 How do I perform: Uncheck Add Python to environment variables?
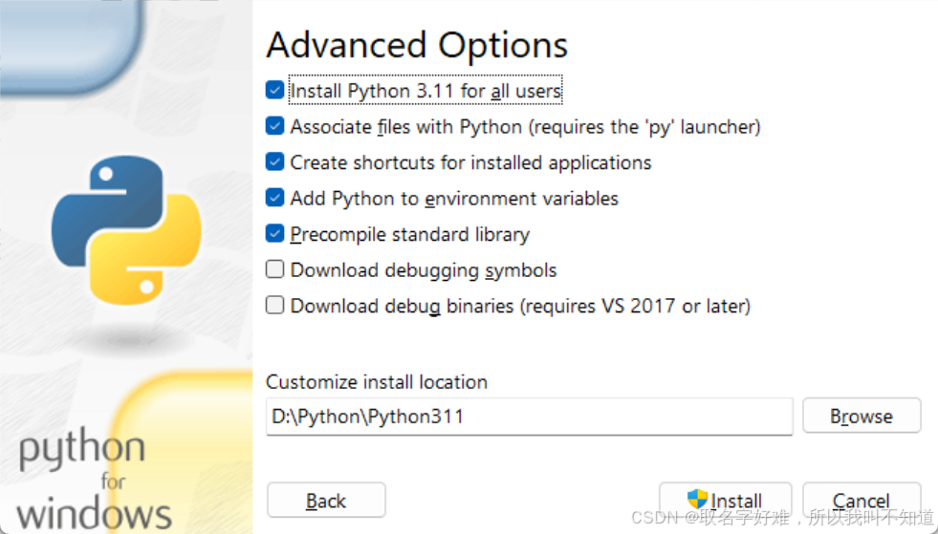(x=274, y=198)
